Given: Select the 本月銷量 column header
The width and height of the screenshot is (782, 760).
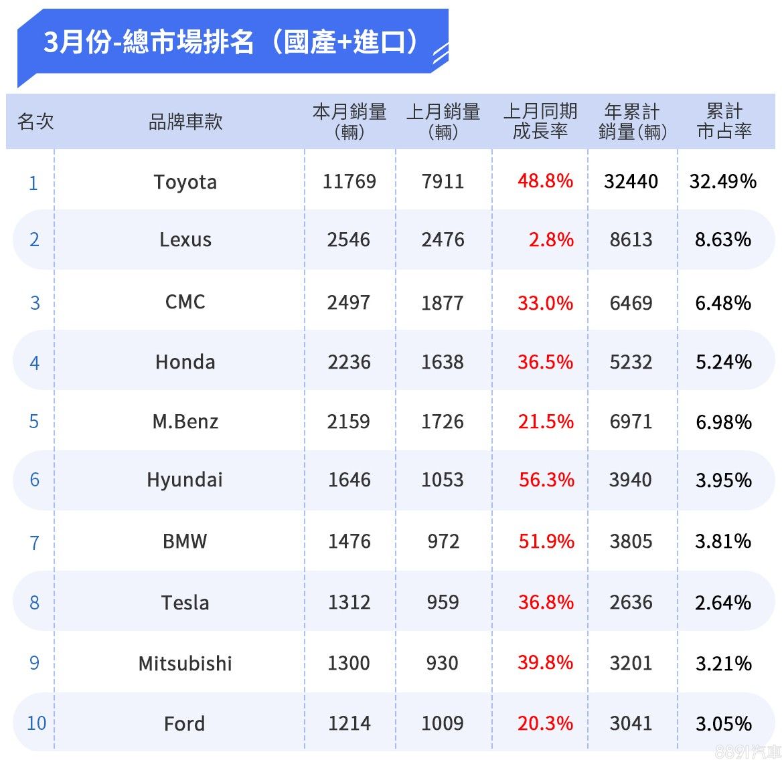Looking at the screenshot, I should point(349,121).
